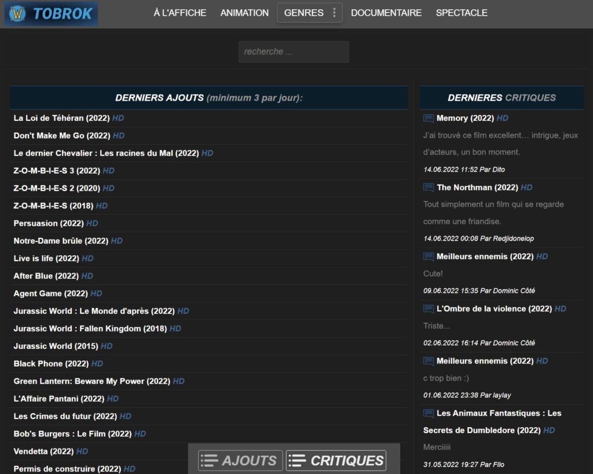Select the Documentaire menu item
The width and height of the screenshot is (593, 474).
click(x=386, y=13)
